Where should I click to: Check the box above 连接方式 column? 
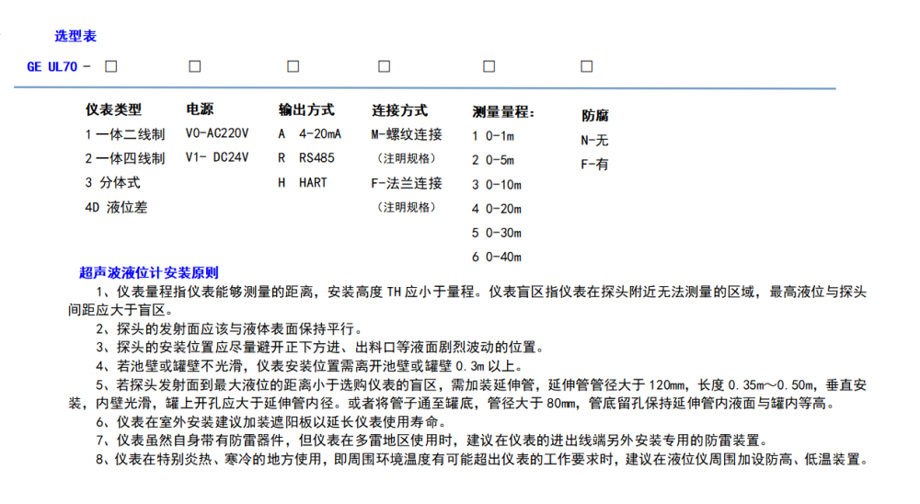(x=385, y=66)
